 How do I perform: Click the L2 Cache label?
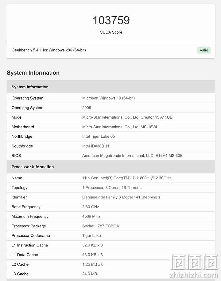[20, 264]
